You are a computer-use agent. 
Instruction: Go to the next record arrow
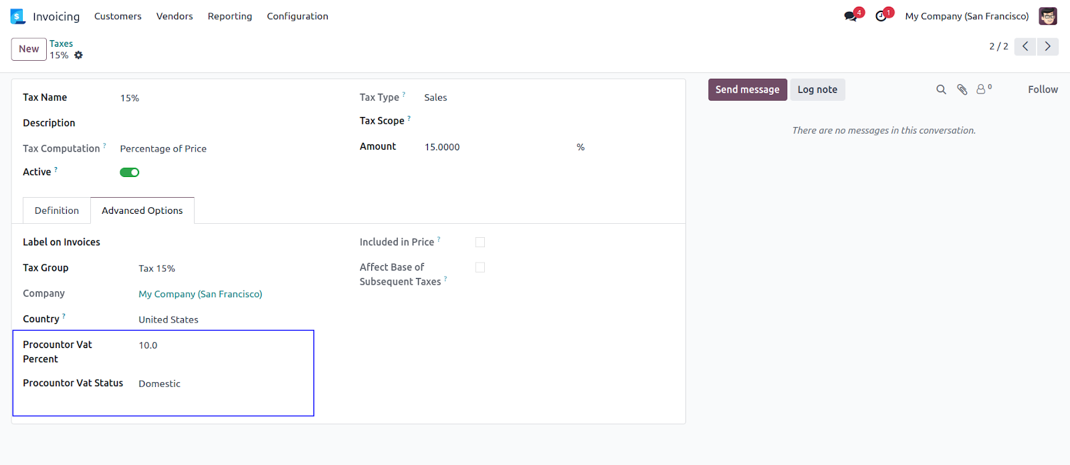coord(1047,46)
